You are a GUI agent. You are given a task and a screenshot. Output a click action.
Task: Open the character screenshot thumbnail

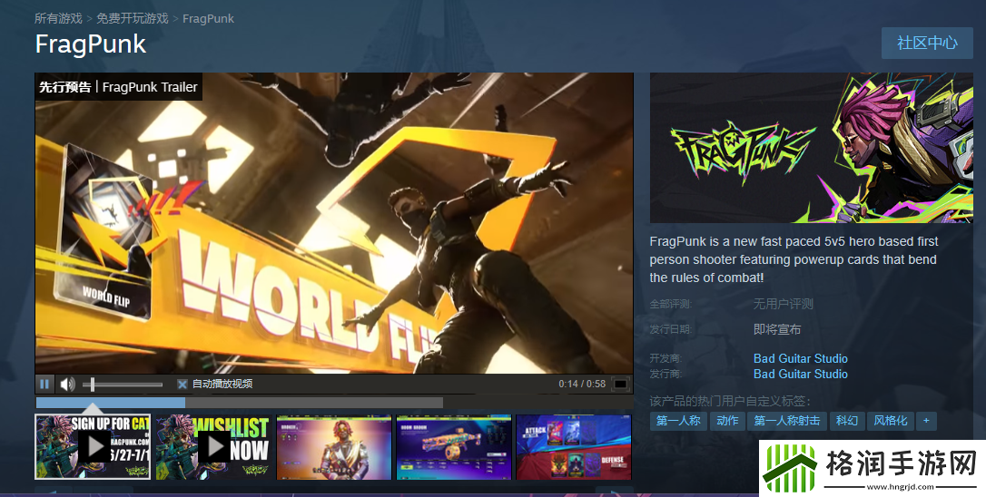[x=333, y=446]
